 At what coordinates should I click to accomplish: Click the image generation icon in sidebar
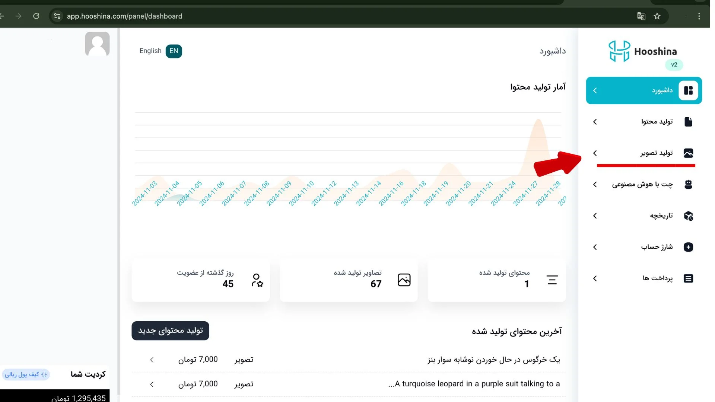(688, 153)
